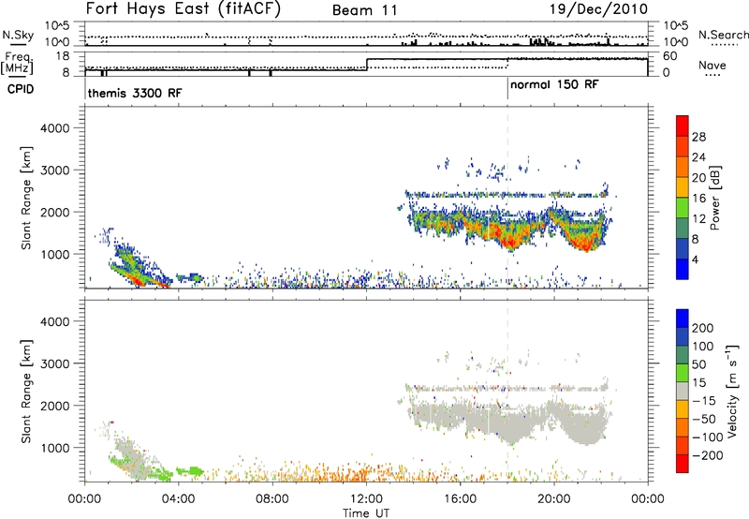Click the '60' tick on Nave axis
Image resolution: width=749 pixels, height=519 pixels.
coord(670,56)
